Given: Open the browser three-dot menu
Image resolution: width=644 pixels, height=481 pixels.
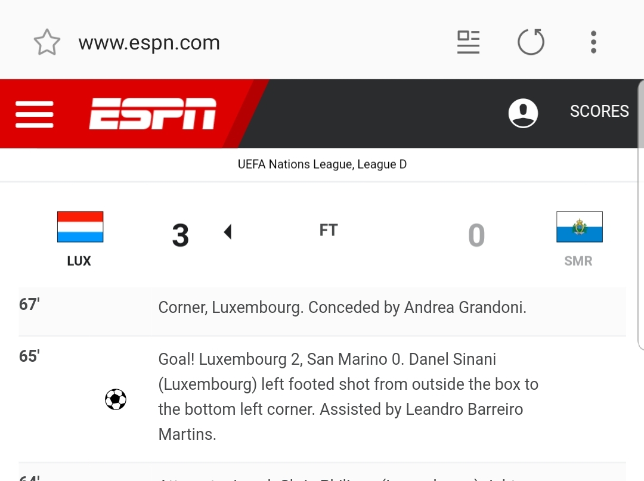Looking at the screenshot, I should pos(593,42).
